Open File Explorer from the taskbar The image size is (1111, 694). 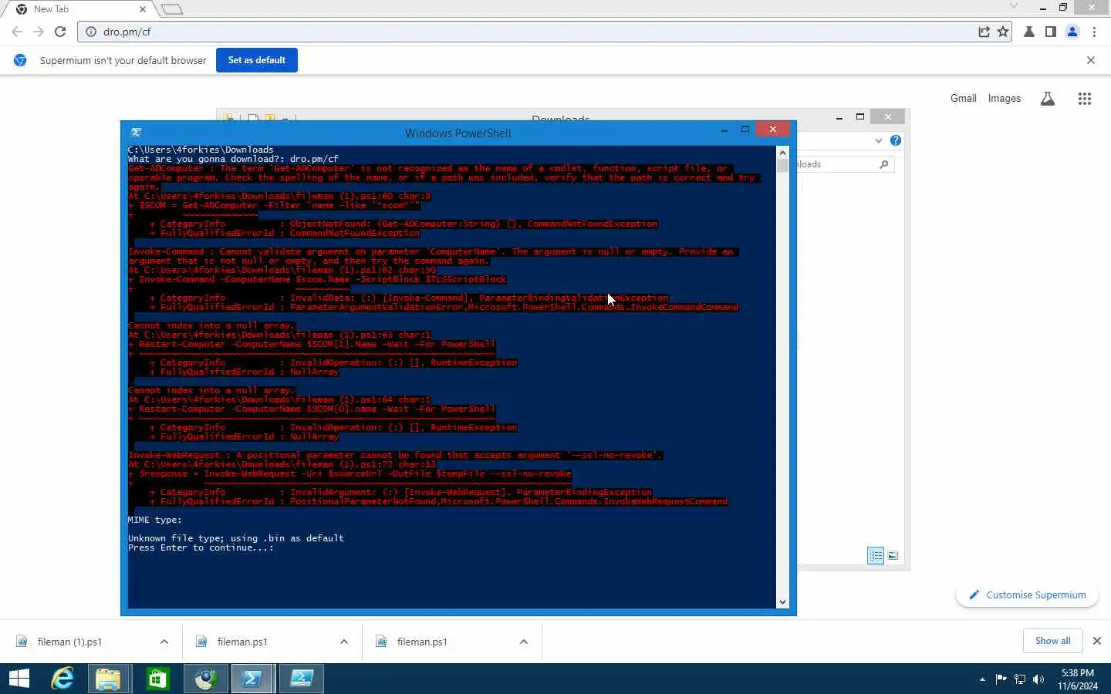109,679
